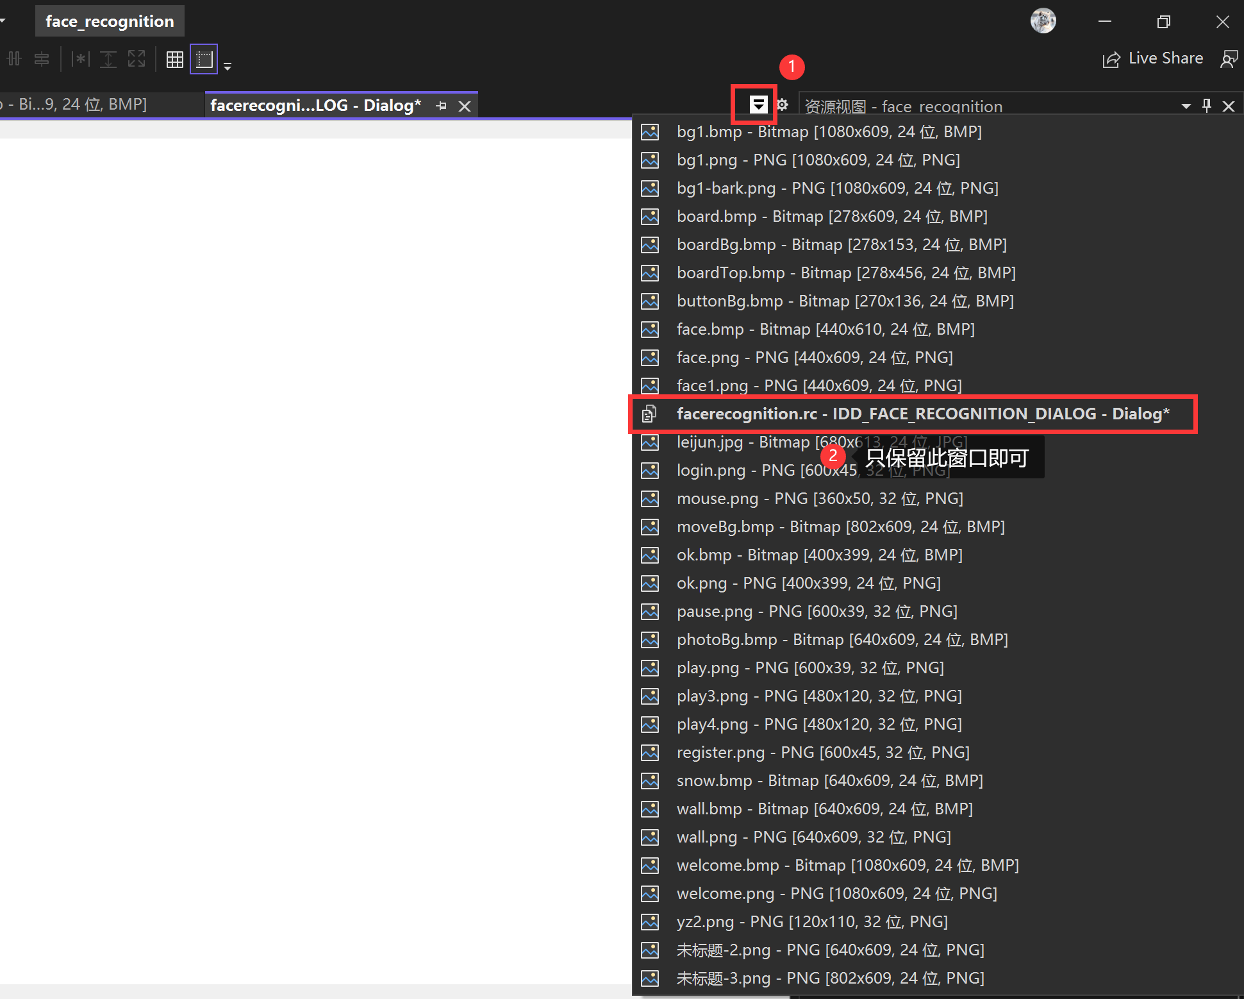Click the face_recognition solution name label

point(110,21)
